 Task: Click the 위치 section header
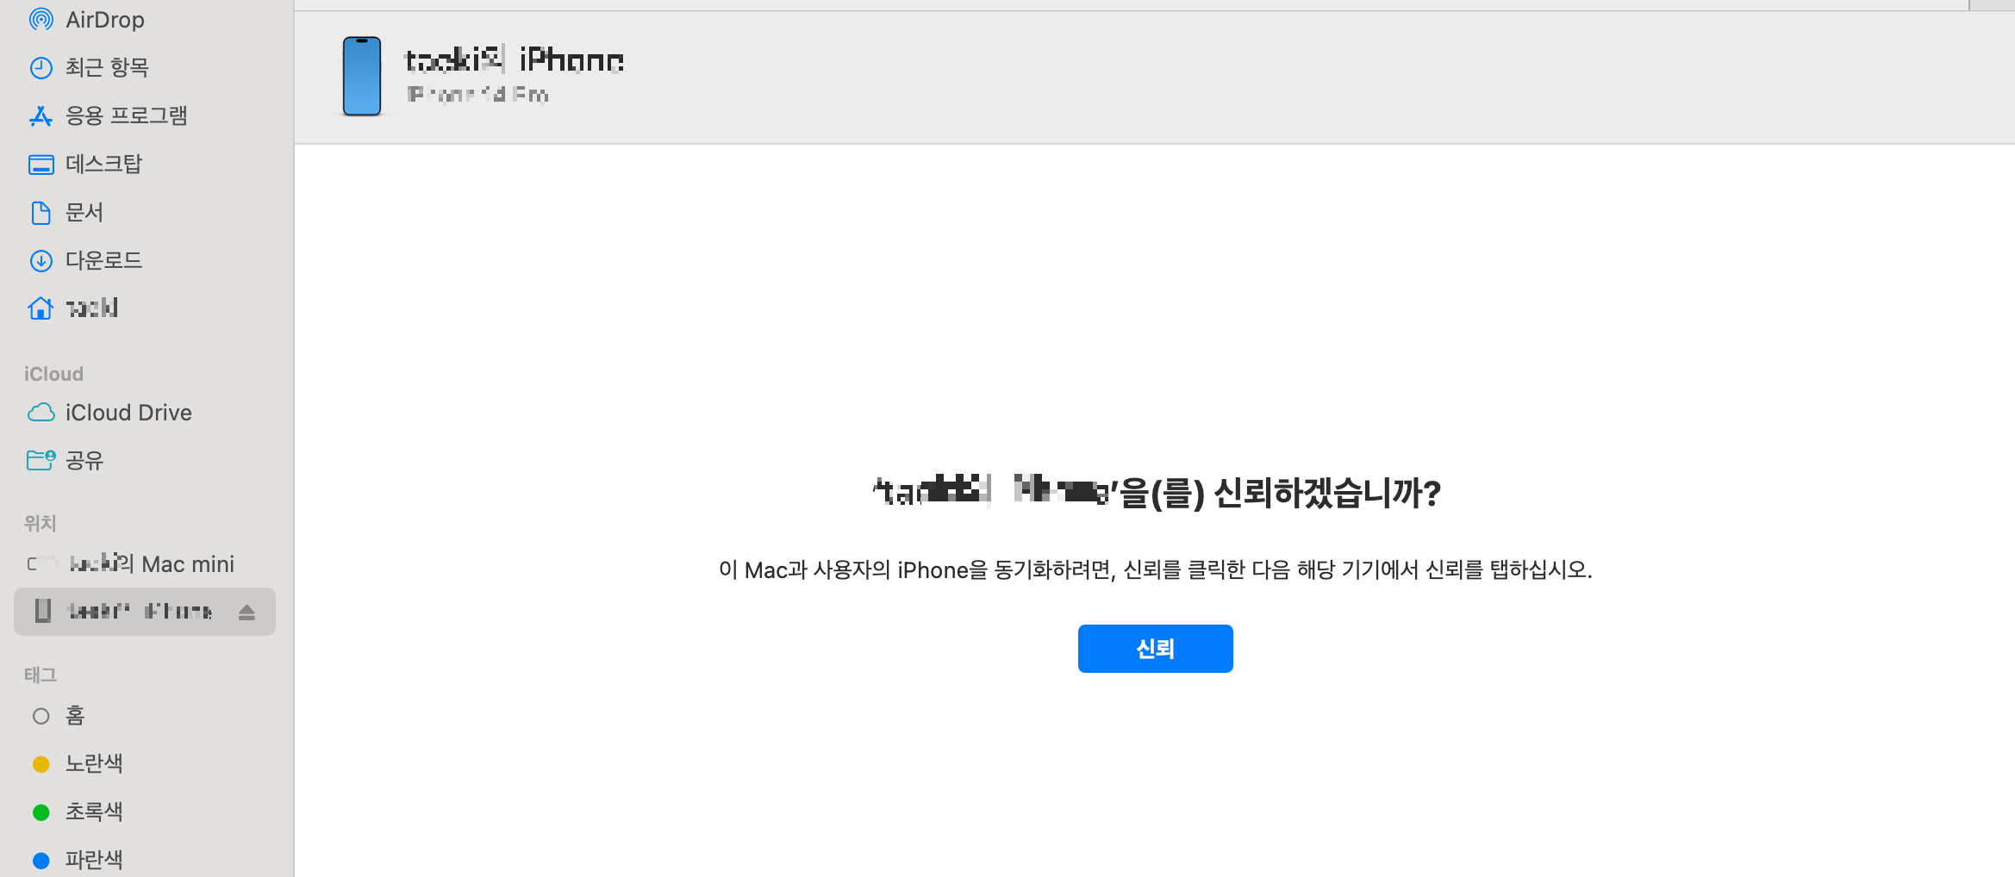point(41,524)
